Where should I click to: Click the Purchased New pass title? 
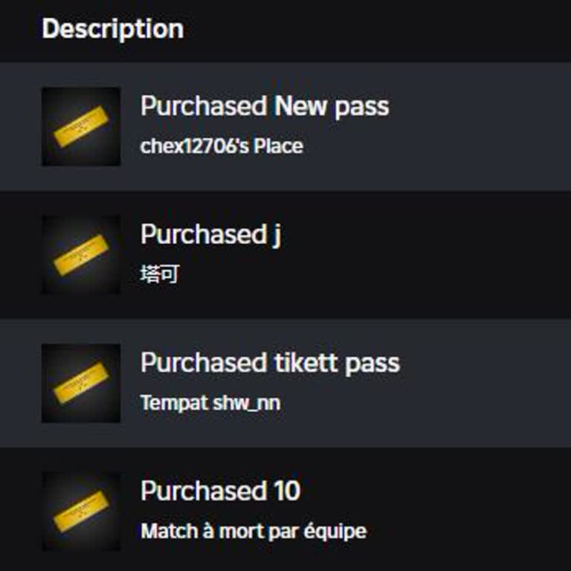click(264, 106)
